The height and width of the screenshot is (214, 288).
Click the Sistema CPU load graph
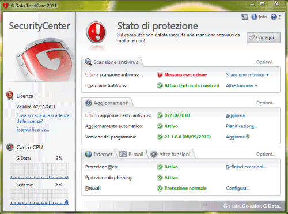click(x=39, y=197)
